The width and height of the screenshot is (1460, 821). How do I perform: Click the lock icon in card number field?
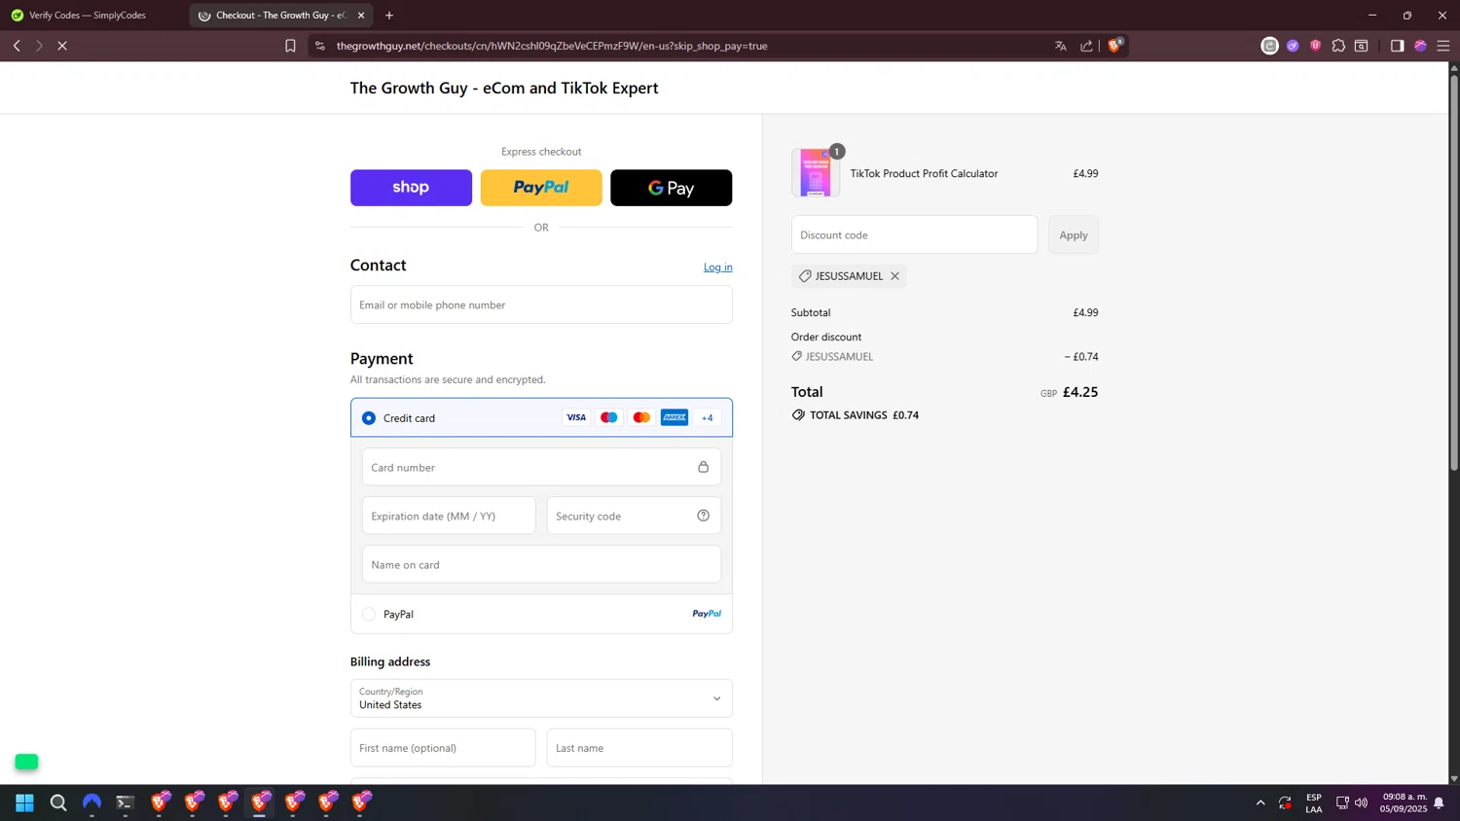click(x=704, y=467)
